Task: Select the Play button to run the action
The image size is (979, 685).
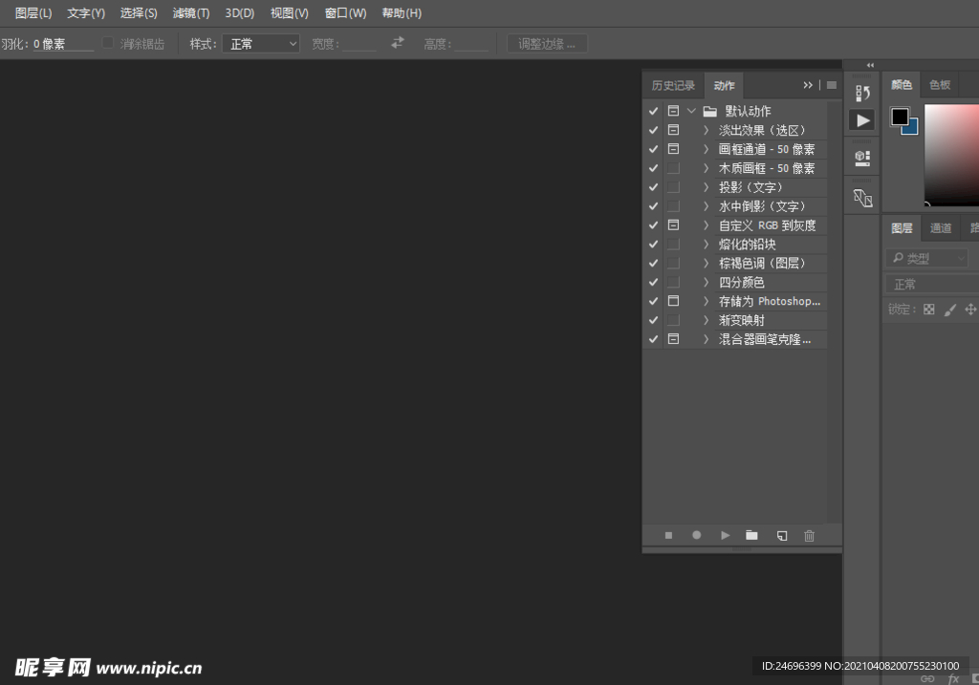Action: click(x=725, y=535)
